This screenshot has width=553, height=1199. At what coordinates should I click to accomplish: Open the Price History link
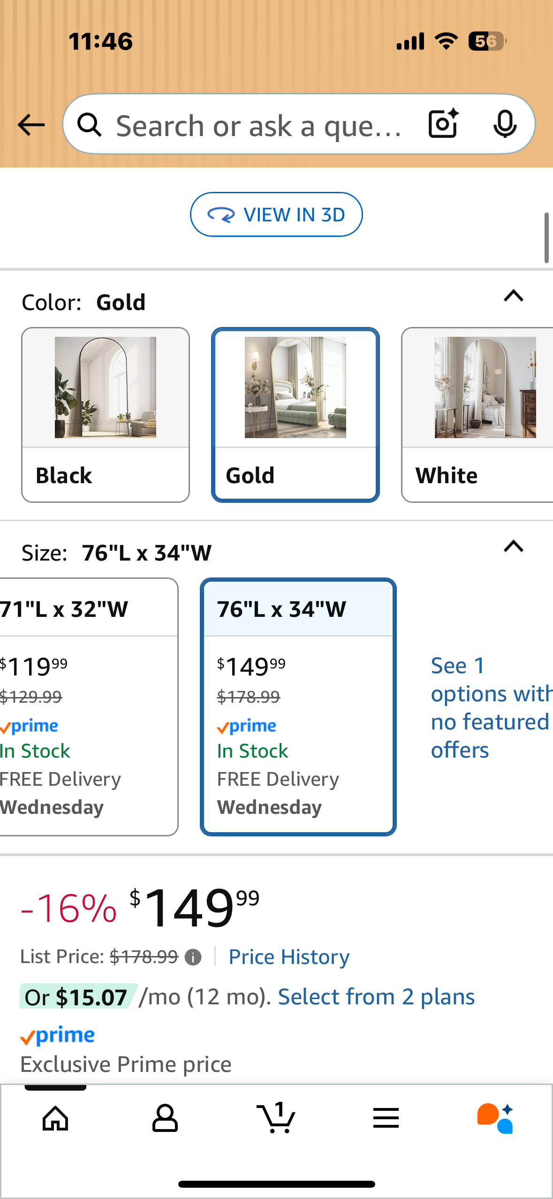289,957
